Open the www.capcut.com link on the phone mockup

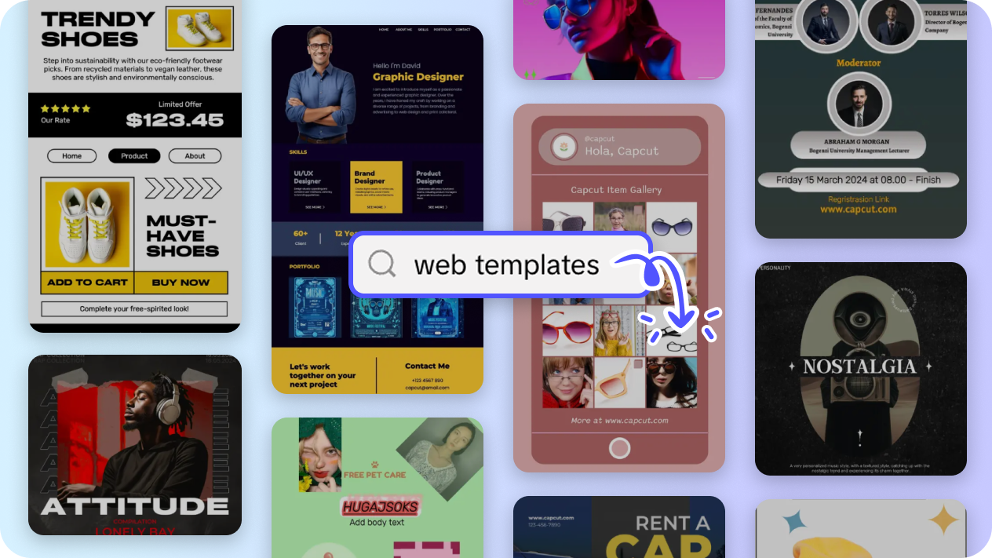pyautogui.click(x=619, y=421)
